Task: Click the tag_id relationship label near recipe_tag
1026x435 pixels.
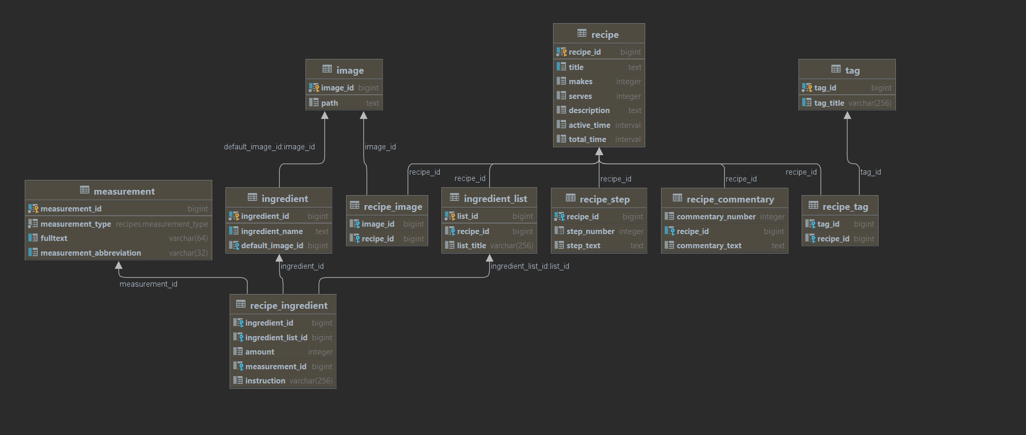Action: (x=871, y=172)
